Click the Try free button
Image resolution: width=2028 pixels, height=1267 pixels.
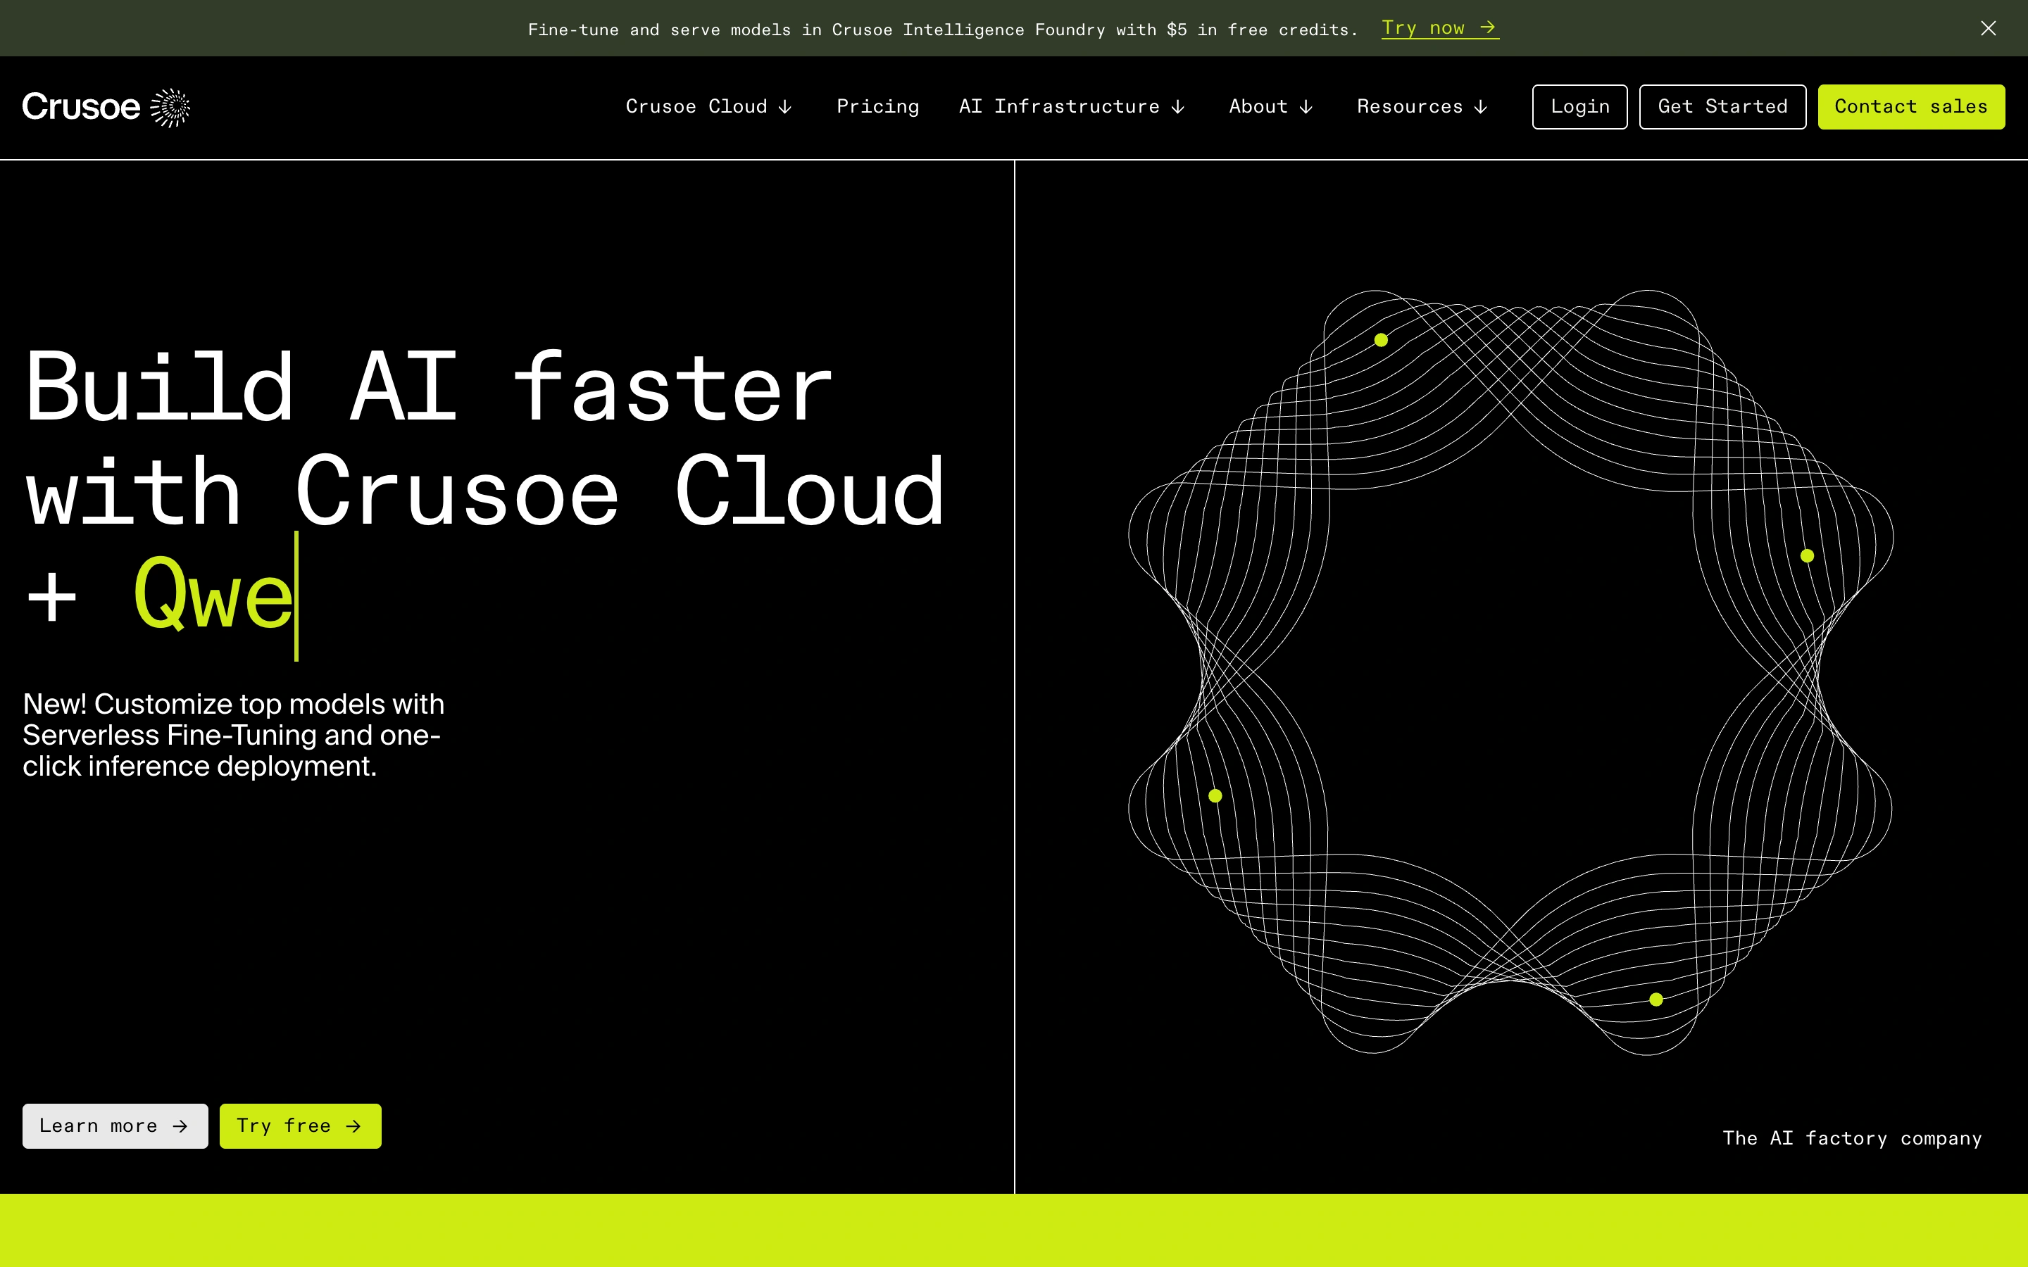click(300, 1126)
